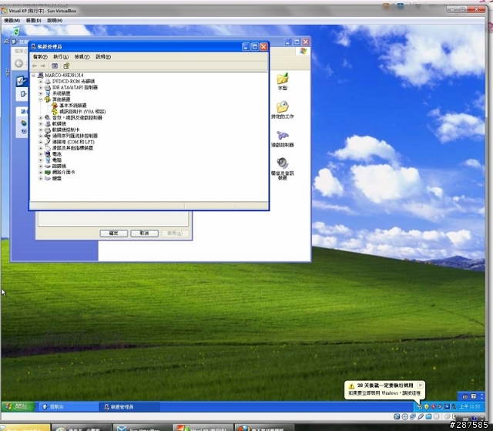Expand the 系統裝置 node

(x=40, y=93)
